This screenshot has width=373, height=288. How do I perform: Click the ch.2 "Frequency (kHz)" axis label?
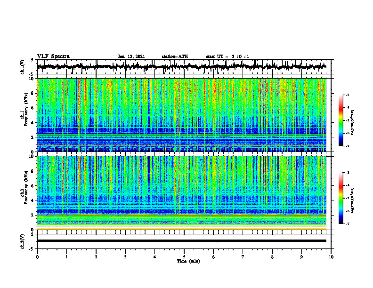(26, 187)
